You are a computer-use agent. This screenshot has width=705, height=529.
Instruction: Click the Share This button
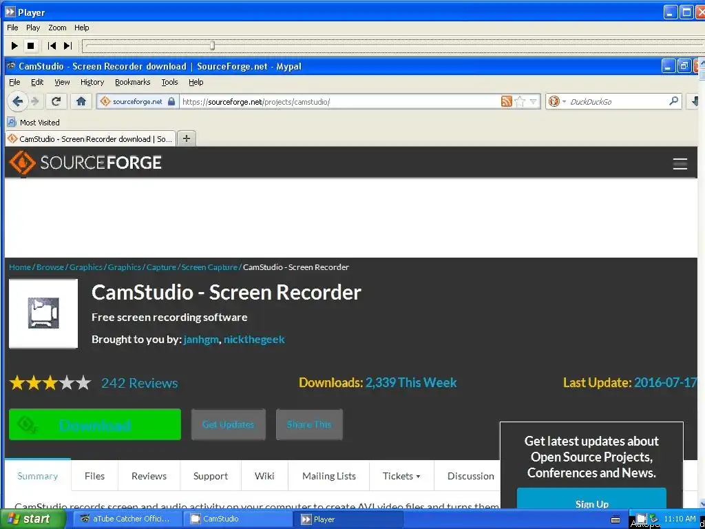[x=309, y=424]
